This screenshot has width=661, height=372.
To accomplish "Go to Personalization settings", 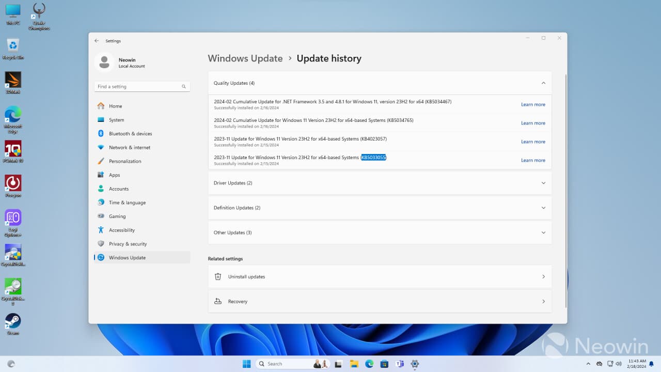I will coord(124,161).
